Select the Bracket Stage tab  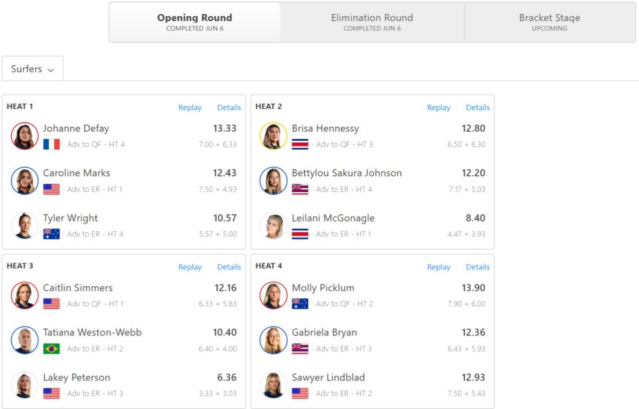[549, 22]
